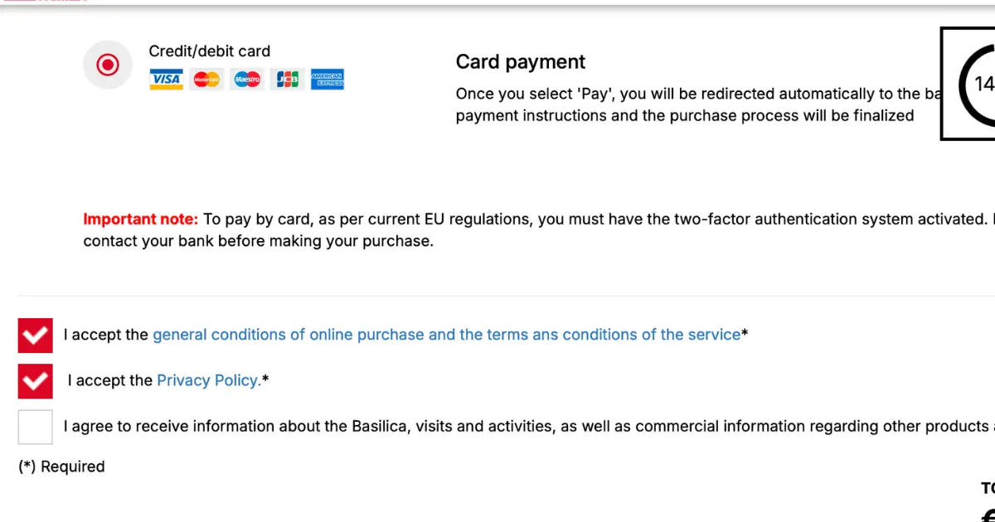Screen dimensions: 995x522
Task: Click the Visa card logo
Action: pyautogui.click(x=166, y=80)
